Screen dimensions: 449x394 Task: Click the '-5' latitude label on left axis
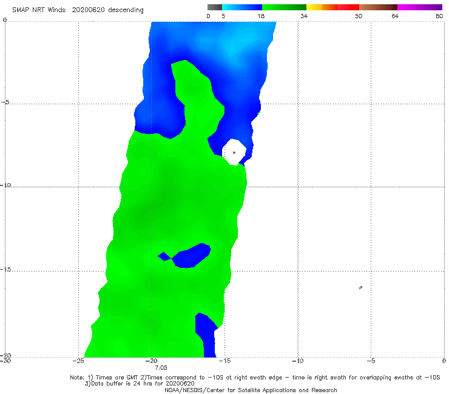click(x=5, y=102)
